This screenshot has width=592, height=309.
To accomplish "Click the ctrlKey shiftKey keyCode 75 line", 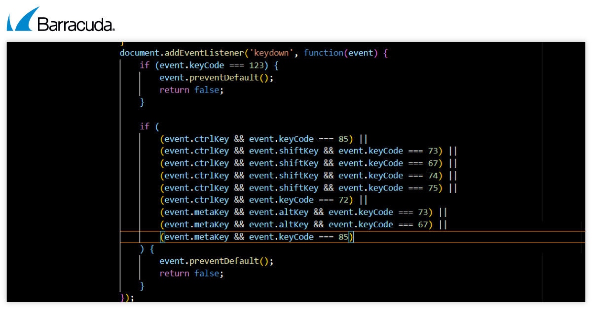I will [308, 188].
